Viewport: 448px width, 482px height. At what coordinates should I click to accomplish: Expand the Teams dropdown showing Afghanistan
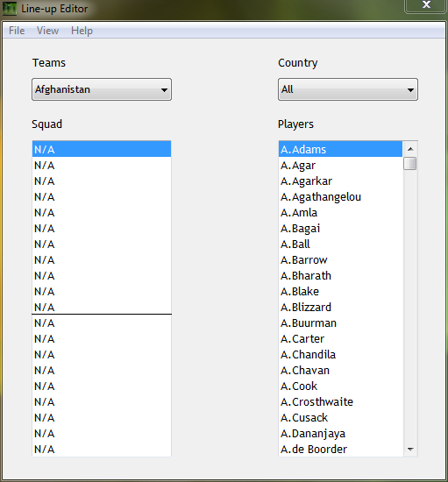pos(102,89)
